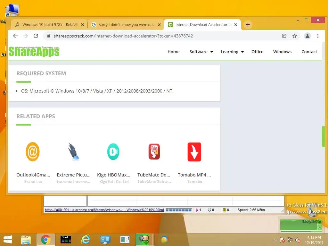Expand the Learning dropdown arrow
Screen dimensions: 328x246
click(242, 52)
